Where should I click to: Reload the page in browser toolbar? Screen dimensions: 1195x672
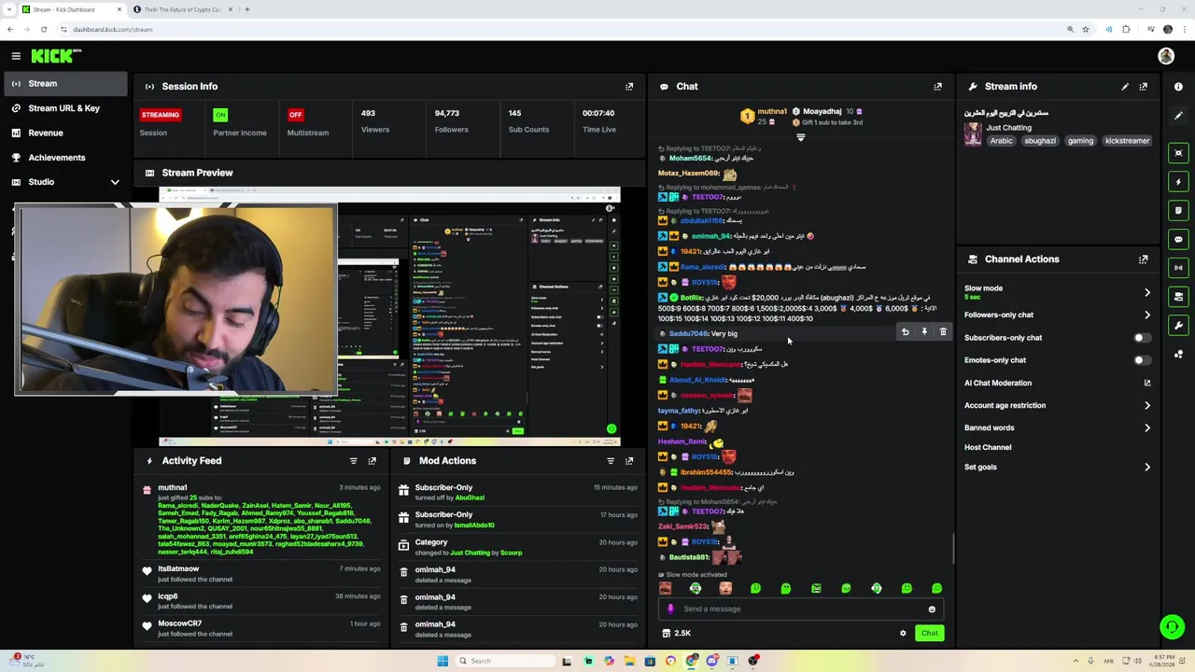click(43, 29)
